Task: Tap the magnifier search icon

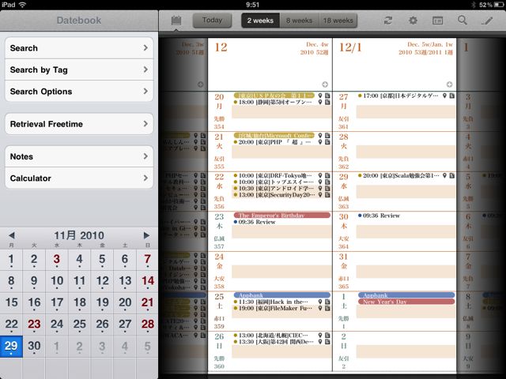Action: pyautogui.click(x=462, y=21)
